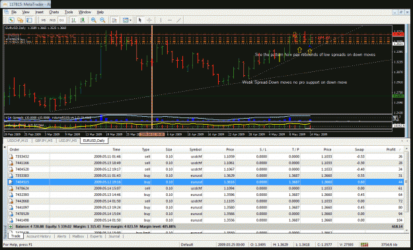Click the 'Weak Spread-Down moves' chart annotation
The image size is (413, 250).
(x=295, y=82)
